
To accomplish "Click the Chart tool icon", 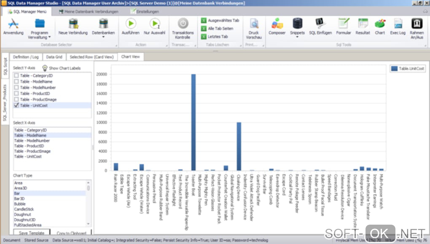I will pos(380,24).
